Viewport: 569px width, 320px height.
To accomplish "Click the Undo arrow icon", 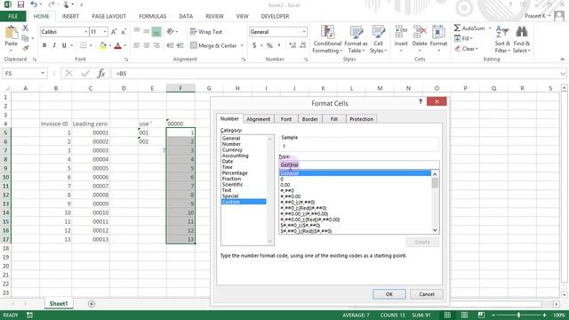I will coord(34,4).
